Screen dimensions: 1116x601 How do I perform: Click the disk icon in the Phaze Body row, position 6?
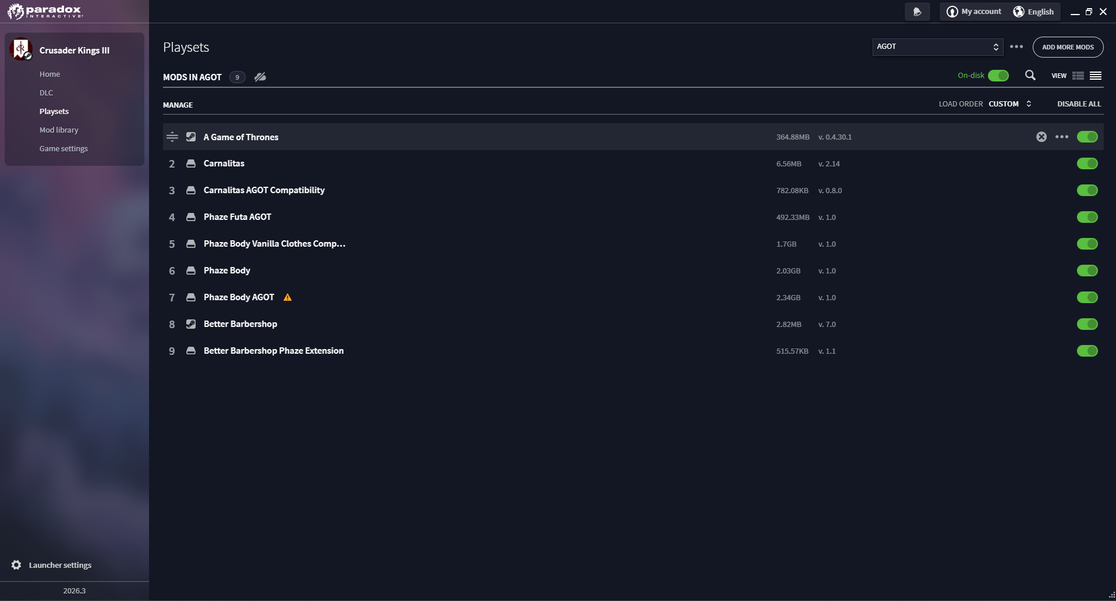pyautogui.click(x=191, y=271)
